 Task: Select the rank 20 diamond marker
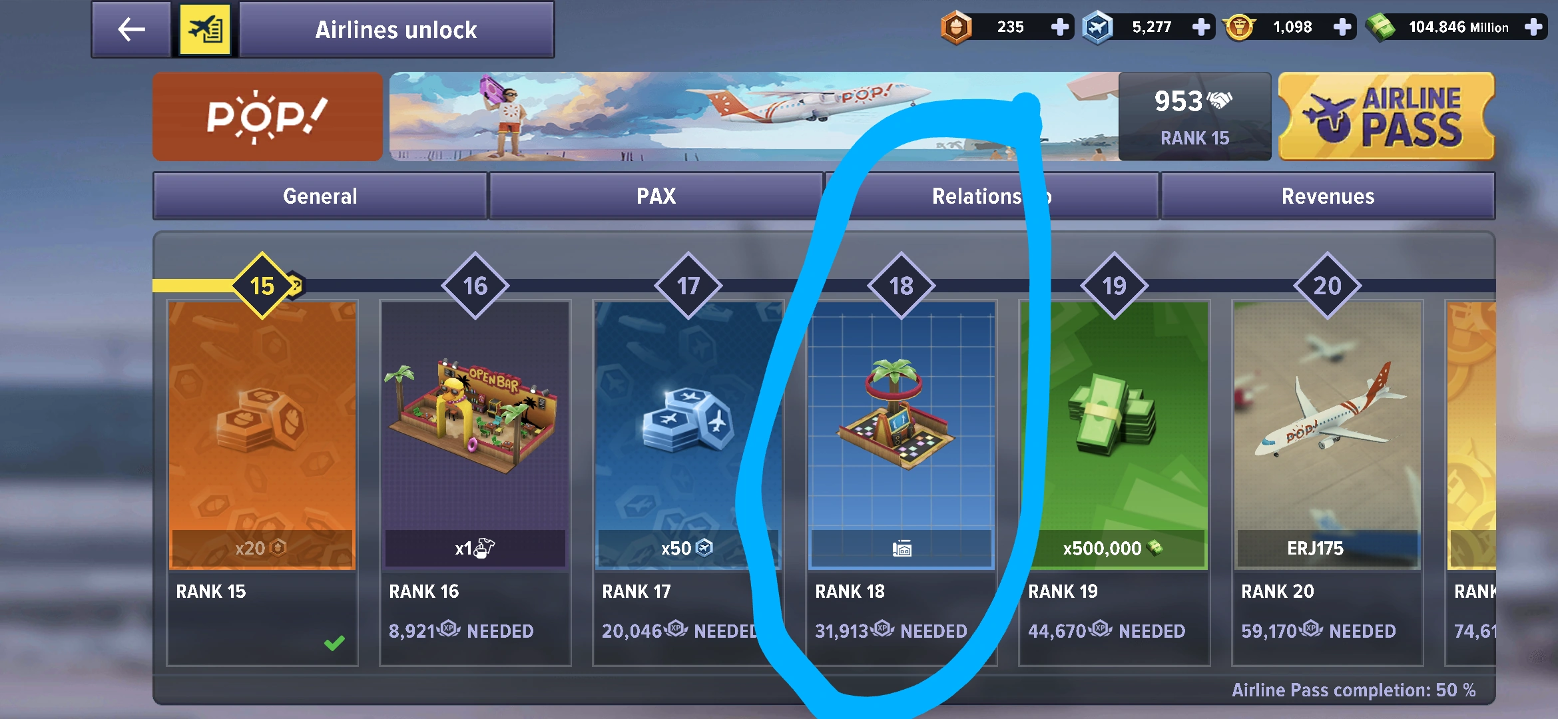(x=1327, y=286)
